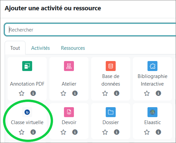Image resolution: width=176 pixels, height=143 pixels.
Task: Open info about Bibliographie Interactive
Action: (158, 93)
